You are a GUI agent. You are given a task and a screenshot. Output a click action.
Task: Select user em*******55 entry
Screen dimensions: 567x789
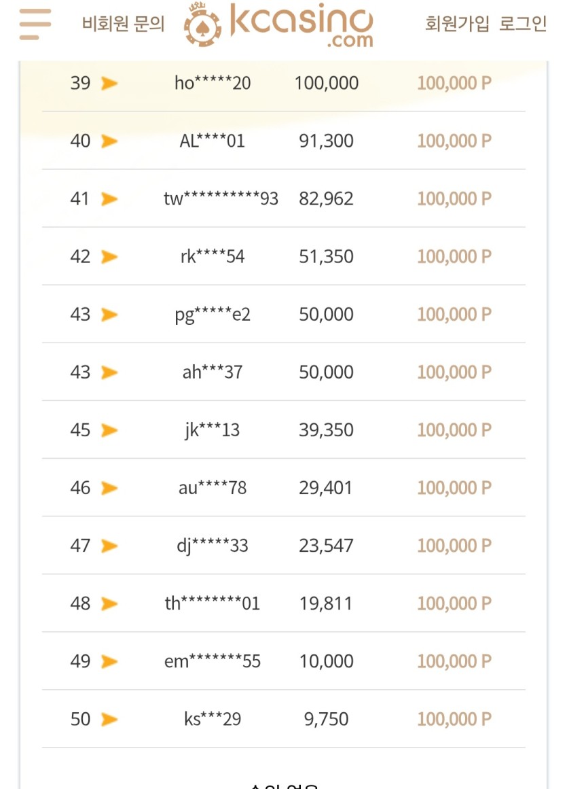point(213,661)
